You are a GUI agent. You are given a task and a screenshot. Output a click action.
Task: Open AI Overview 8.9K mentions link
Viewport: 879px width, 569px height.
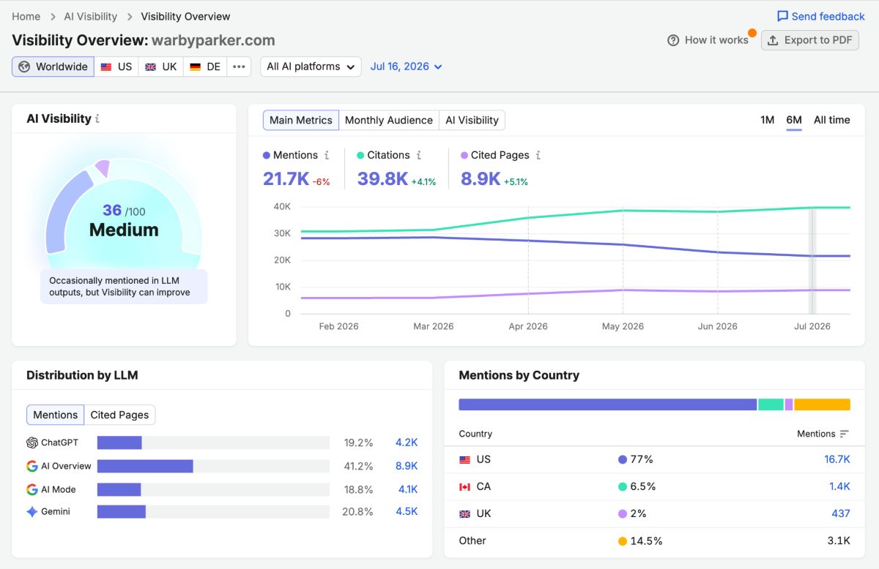pos(407,466)
